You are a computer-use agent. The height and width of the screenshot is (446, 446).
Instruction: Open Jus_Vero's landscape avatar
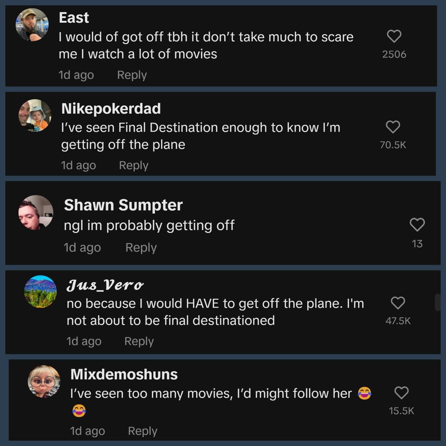pos(41,291)
